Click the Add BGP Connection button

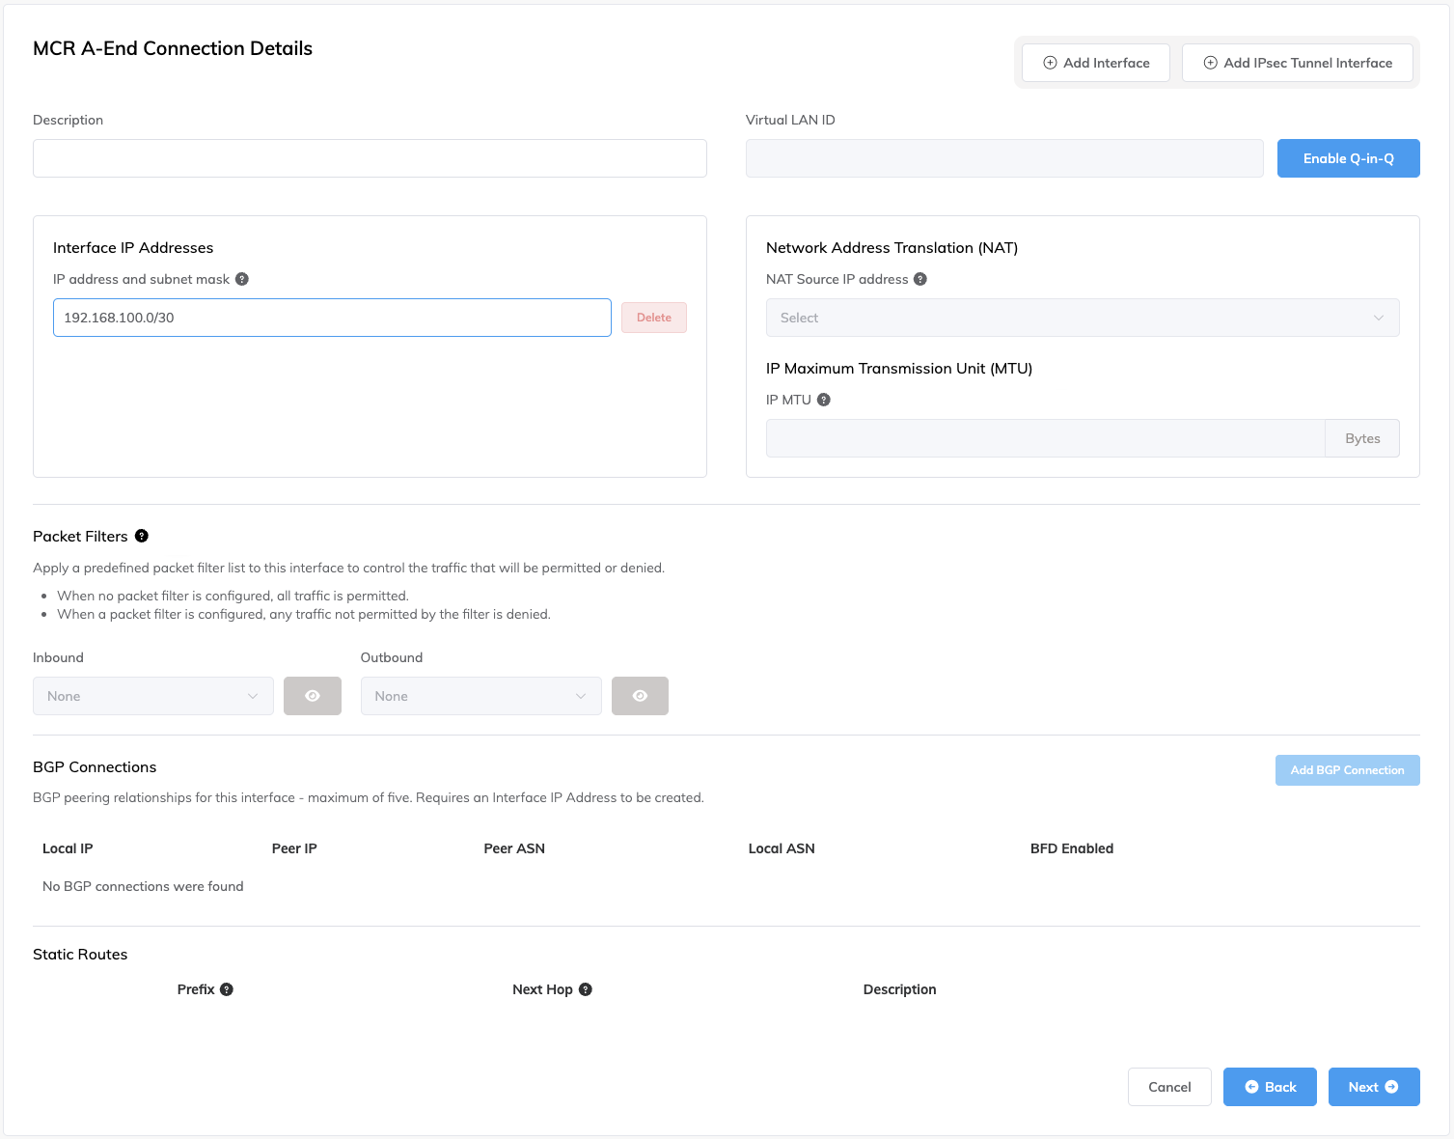click(x=1347, y=769)
